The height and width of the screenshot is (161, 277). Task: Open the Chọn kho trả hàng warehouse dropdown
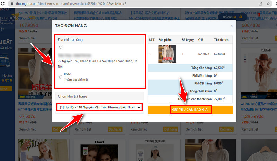[99, 107]
